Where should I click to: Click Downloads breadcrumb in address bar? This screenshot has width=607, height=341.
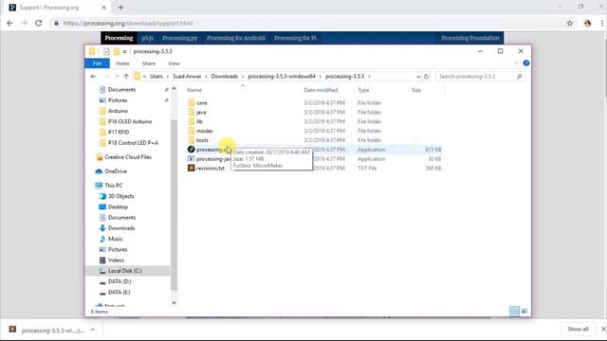click(x=225, y=77)
